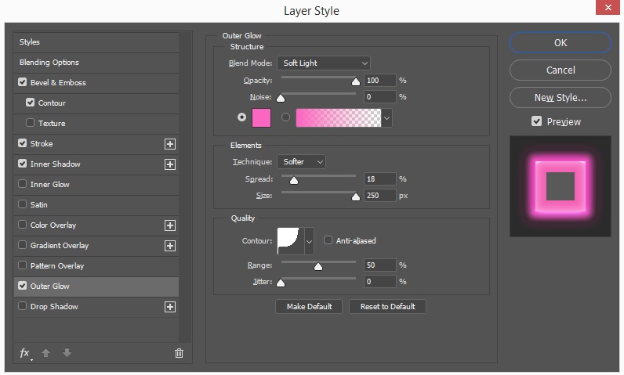Expand the Contour picker dropdown arrow
The image size is (624, 375).
pos(309,241)
